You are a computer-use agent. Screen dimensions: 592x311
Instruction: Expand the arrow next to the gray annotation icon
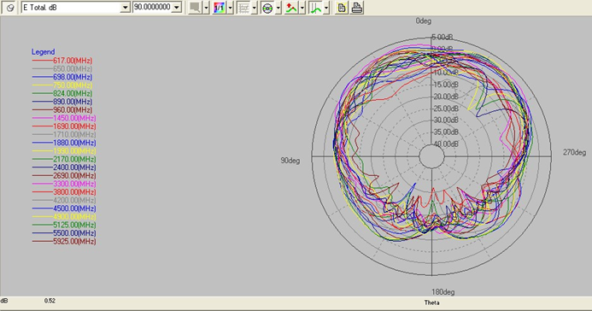206,8
